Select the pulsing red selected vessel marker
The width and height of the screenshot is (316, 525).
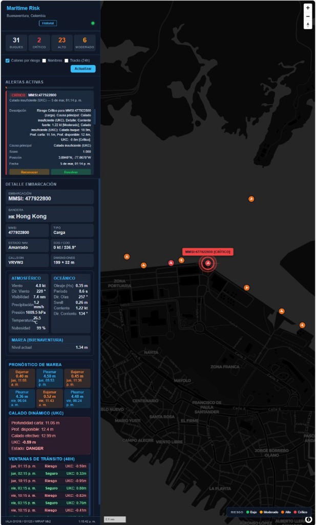[208, 263]
